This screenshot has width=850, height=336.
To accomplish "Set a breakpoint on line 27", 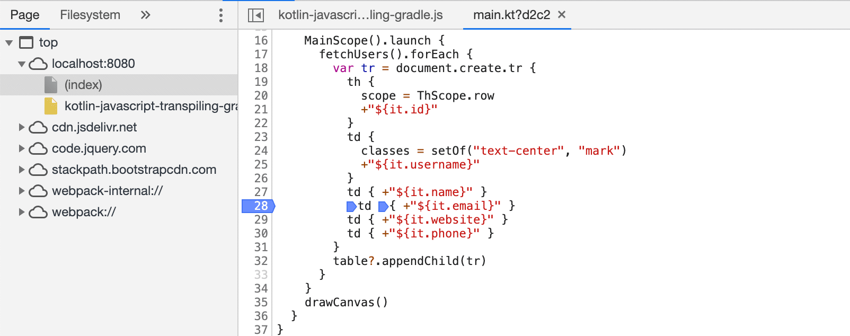I will pyautogui.click(x=261, y=192).
